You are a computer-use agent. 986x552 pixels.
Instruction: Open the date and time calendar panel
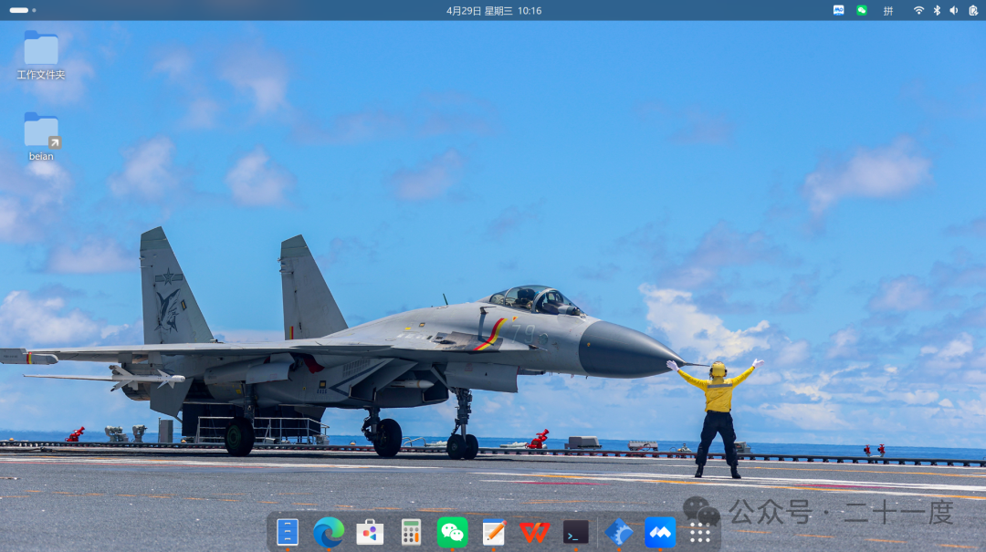tap(494, 11)
